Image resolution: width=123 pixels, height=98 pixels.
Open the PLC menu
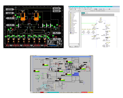pos(77,8)
